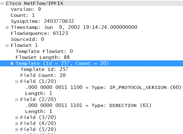Select the DIRECTION (61) type line
This screenshot has height=134, width=183.
click(88, 105)
